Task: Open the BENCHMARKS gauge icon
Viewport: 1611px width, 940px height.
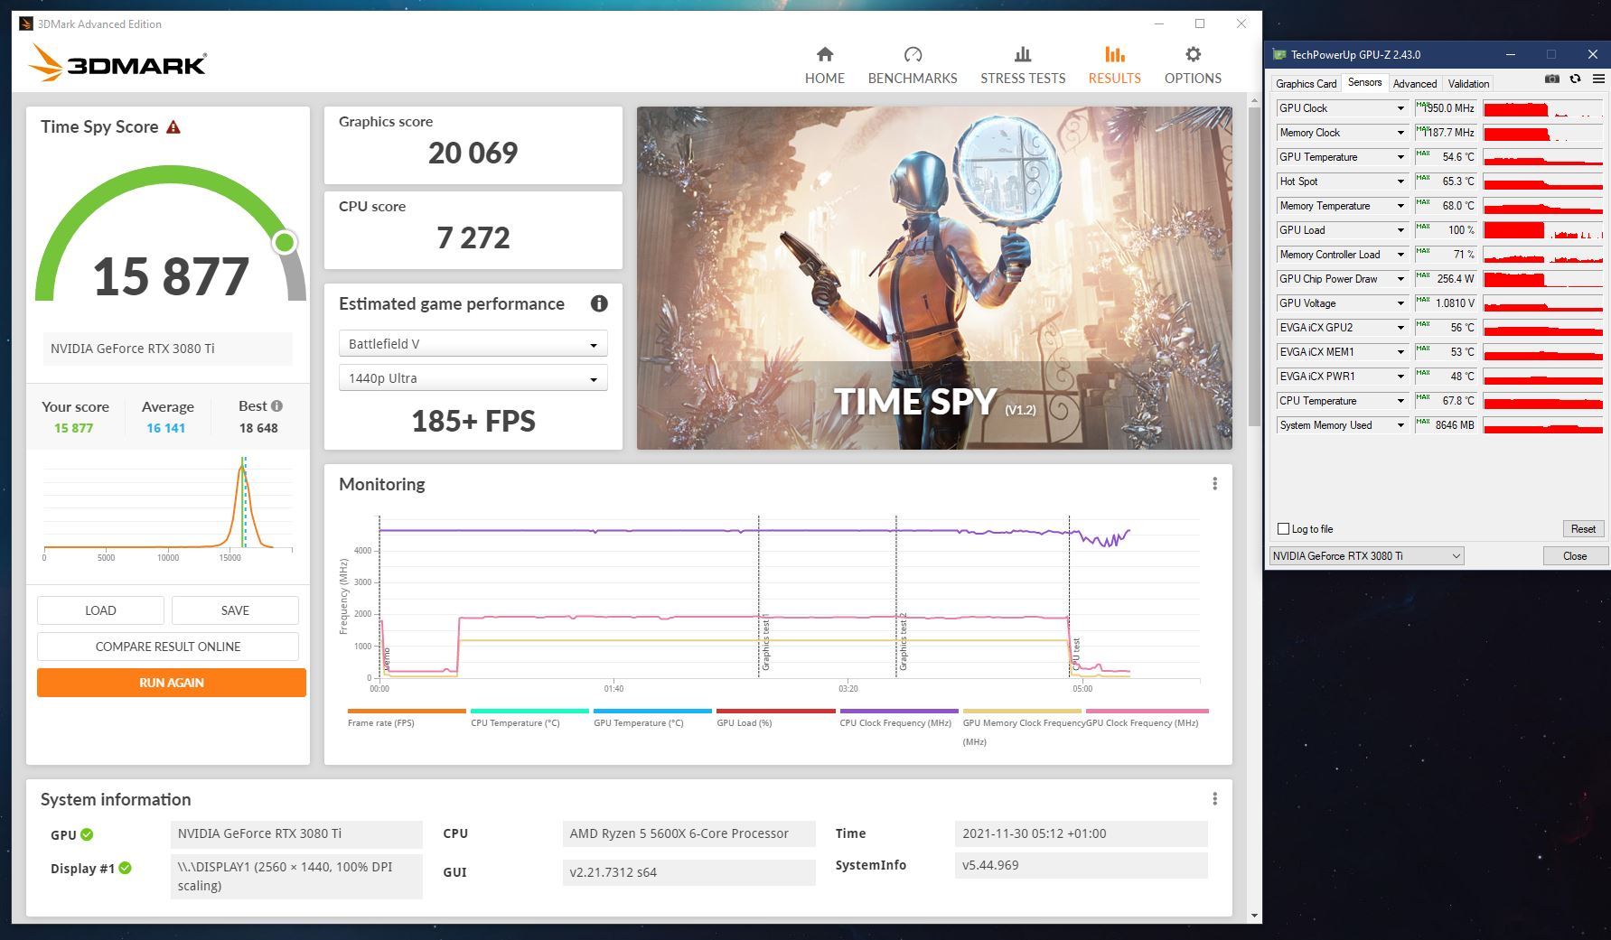Action: 913,54
